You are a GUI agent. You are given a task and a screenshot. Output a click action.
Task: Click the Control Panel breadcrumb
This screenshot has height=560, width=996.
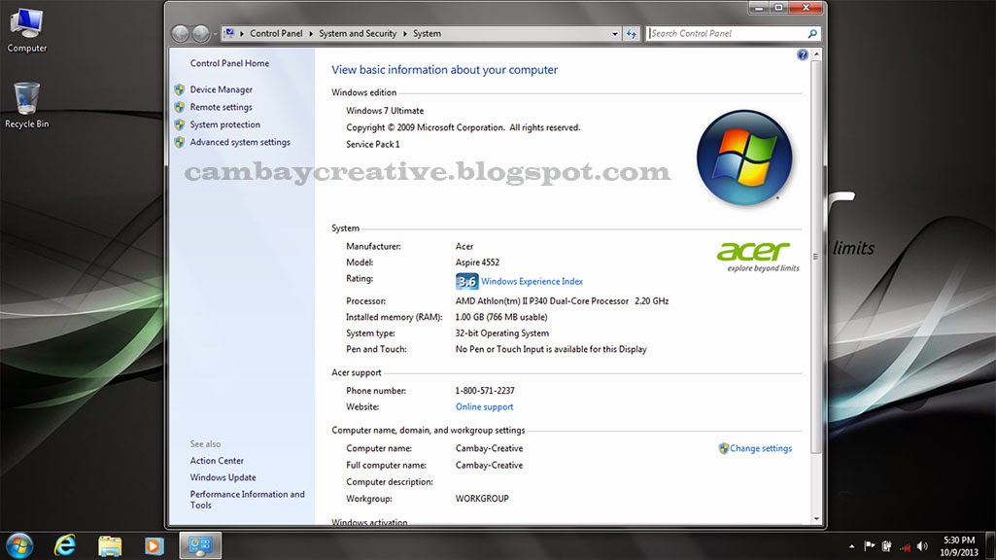[x=276, y=34]
